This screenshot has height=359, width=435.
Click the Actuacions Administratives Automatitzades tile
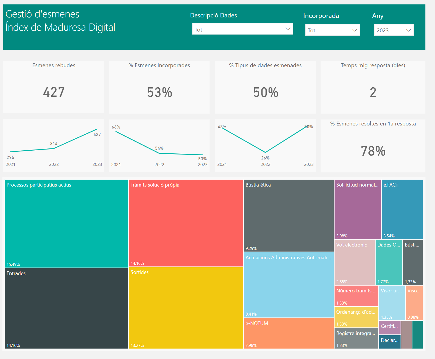pos(289,285)
